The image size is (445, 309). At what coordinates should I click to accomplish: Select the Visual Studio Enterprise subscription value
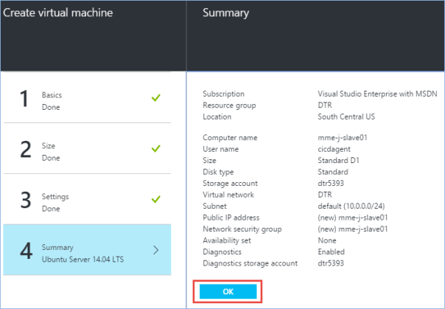[x=378, y=94]
